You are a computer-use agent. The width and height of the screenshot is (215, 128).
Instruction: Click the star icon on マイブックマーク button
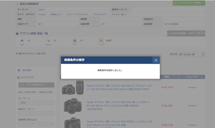point(175,3)
